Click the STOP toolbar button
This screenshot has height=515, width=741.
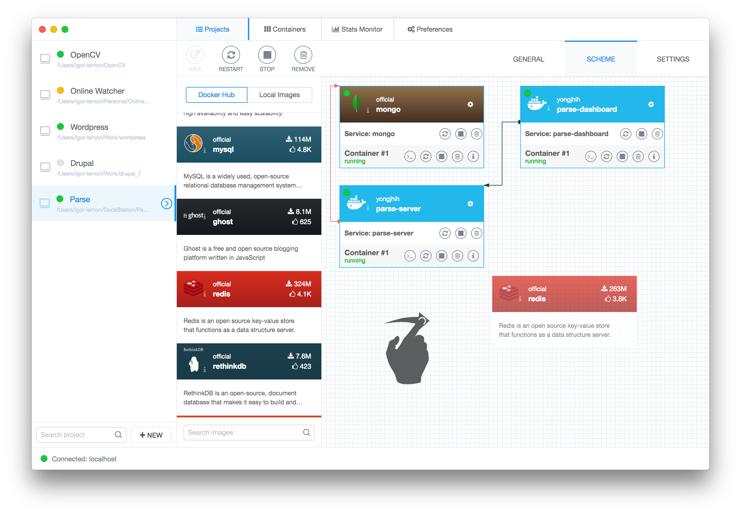pyautogui.click(x=266, y=58)
